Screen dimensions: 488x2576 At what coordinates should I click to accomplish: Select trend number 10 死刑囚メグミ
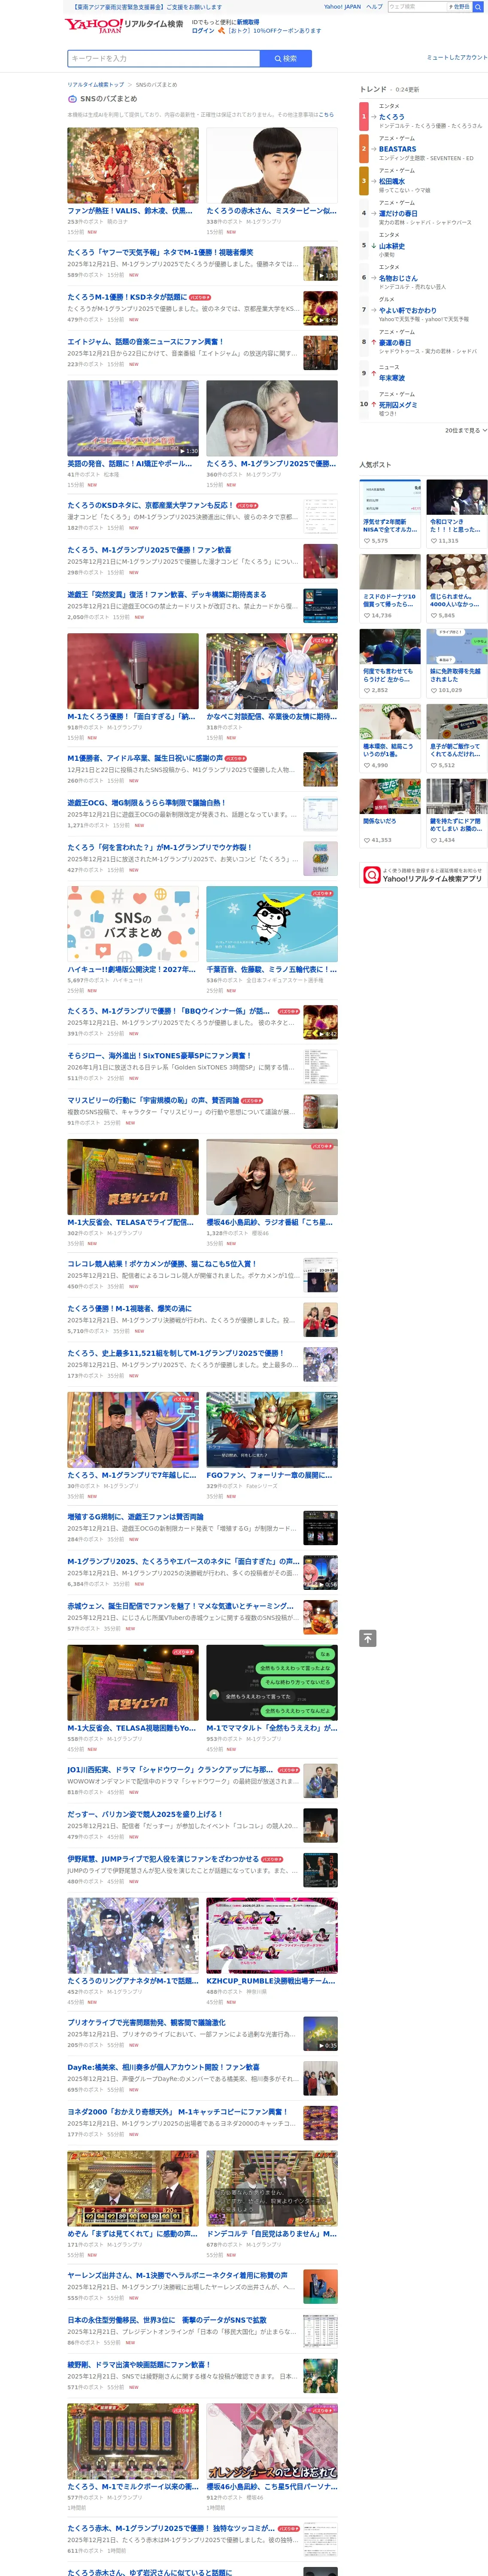pyautogui.click(x=398, y=405)
